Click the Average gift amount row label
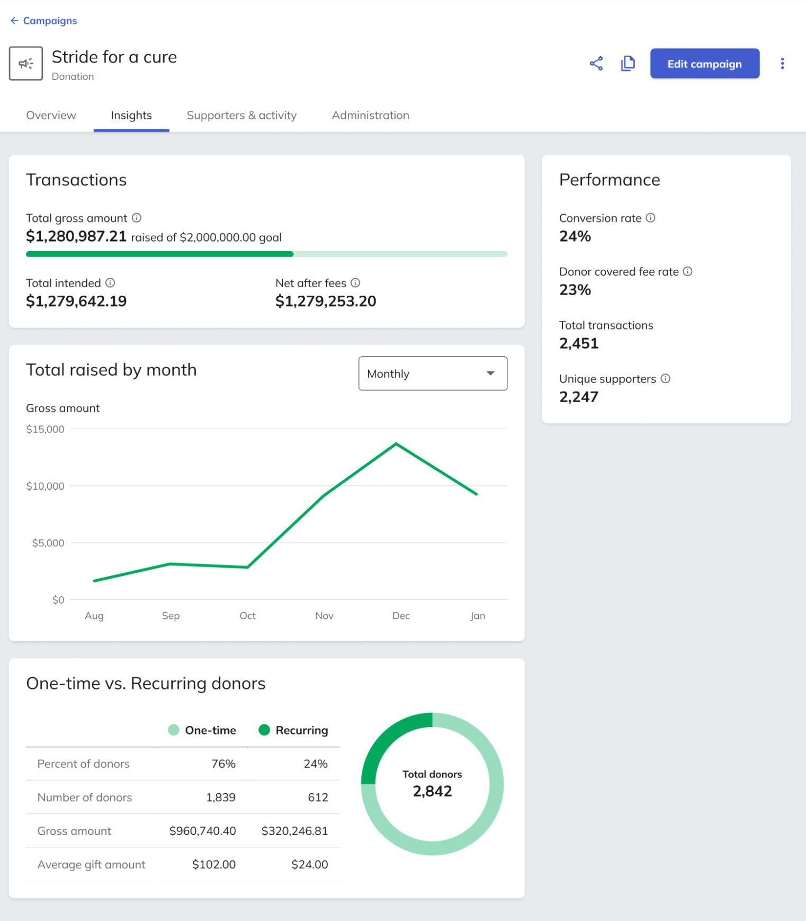 click(91, 864)
